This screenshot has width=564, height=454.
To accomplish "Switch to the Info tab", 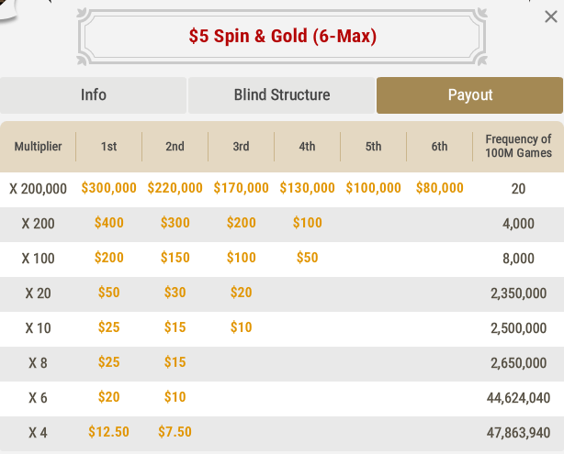I will 94,95.
